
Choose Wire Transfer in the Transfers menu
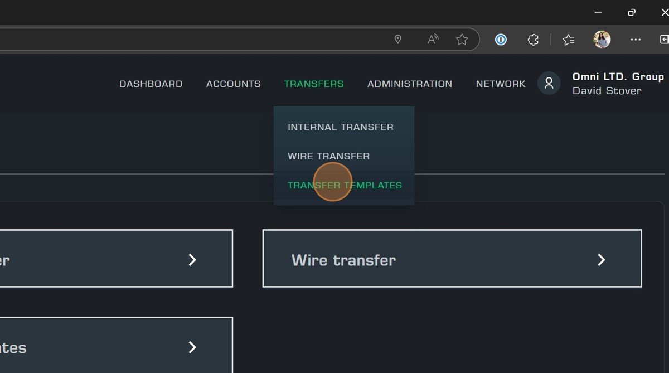(x=328, y=156)
